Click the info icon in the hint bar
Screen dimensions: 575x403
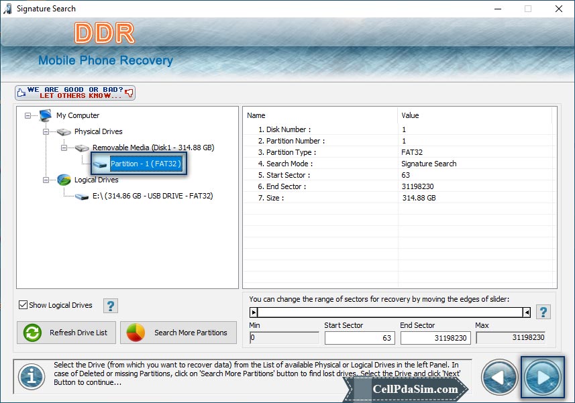click(x=32, y=377)
